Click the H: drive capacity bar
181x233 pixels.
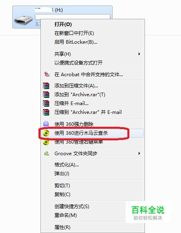(73, 17)
